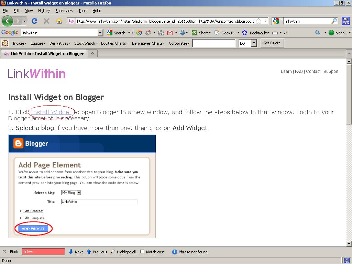The image size is (352, 264).
Task: Open the Tools menu
Action: (x=82, y=11)
